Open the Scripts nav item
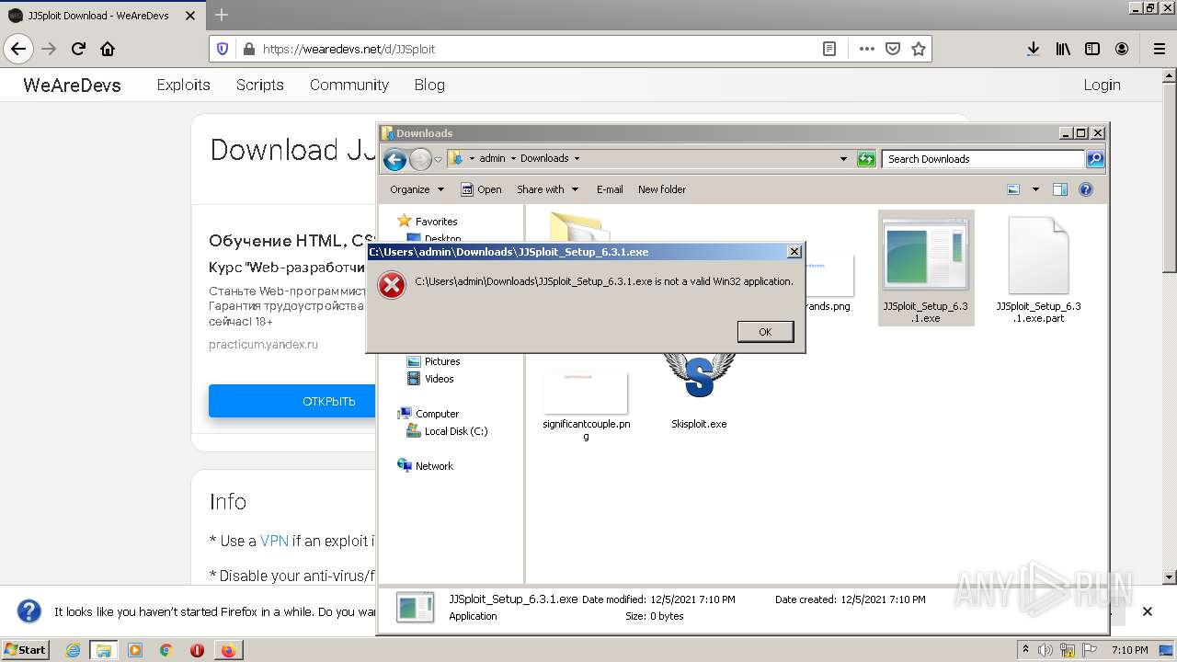The width and height of the screenshot is (1177, 662). 259,85
